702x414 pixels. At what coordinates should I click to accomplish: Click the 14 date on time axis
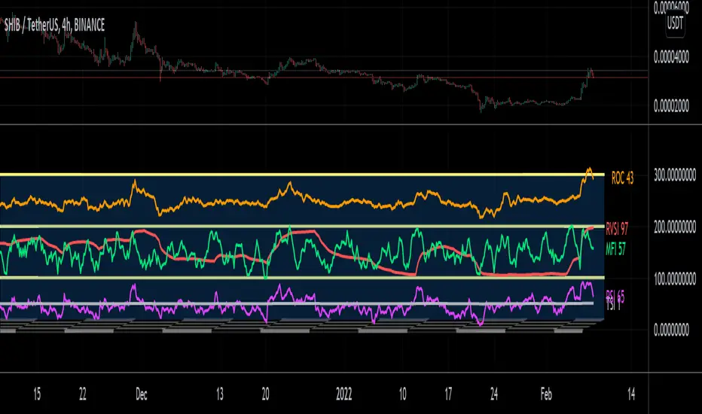[631, 392]
